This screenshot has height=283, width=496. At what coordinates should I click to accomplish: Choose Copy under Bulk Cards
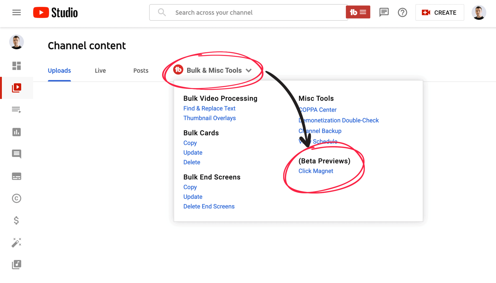point(190,143)
